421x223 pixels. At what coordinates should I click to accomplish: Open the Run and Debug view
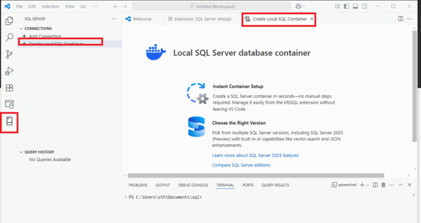[x=9, y=71]
